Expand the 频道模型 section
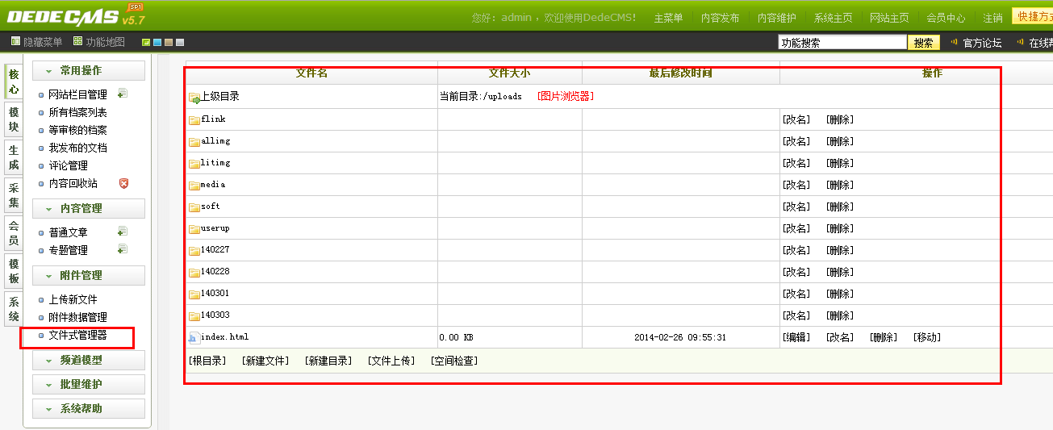This screenshot has width=1053, height=430. tap(89, 361)
